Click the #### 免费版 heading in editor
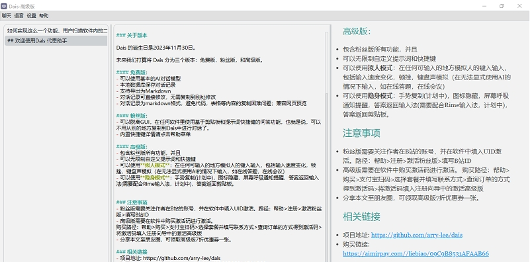 [x=132, y=72]
